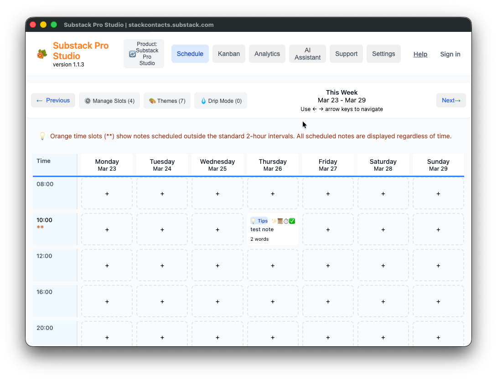The width and height of the screenshot is (497, 380).
Task: Click the 'version 1.1.3' text
Action: 68,65
